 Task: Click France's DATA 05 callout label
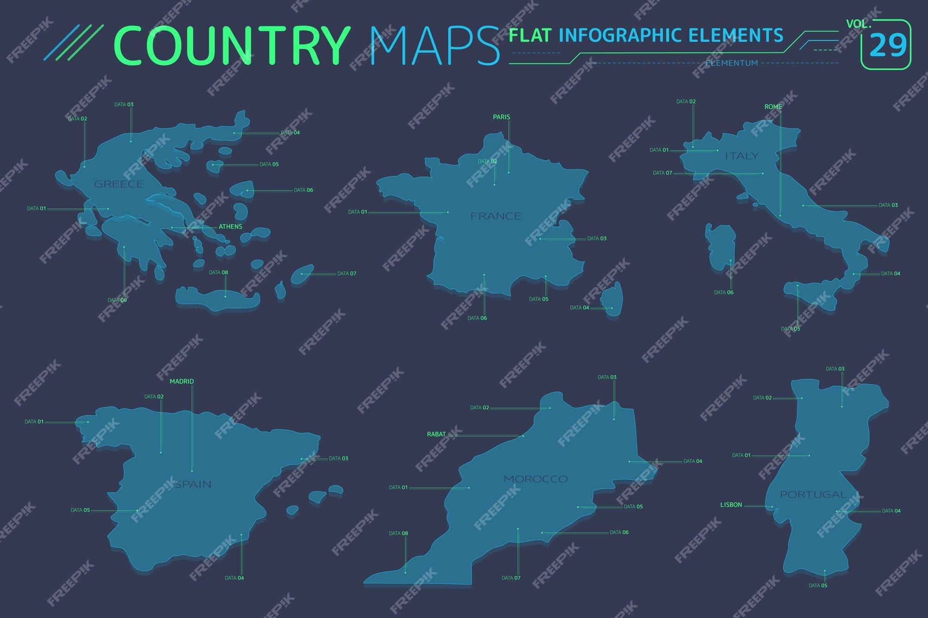point(539,299)
